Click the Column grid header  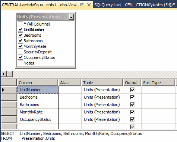37,83
